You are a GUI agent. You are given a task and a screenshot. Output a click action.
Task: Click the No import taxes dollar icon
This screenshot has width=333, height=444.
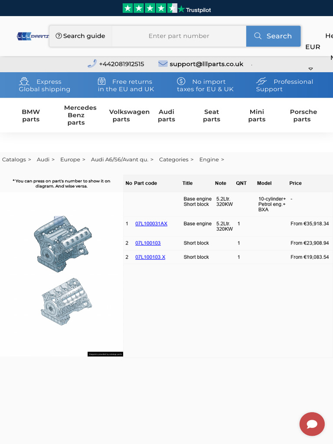181,81
